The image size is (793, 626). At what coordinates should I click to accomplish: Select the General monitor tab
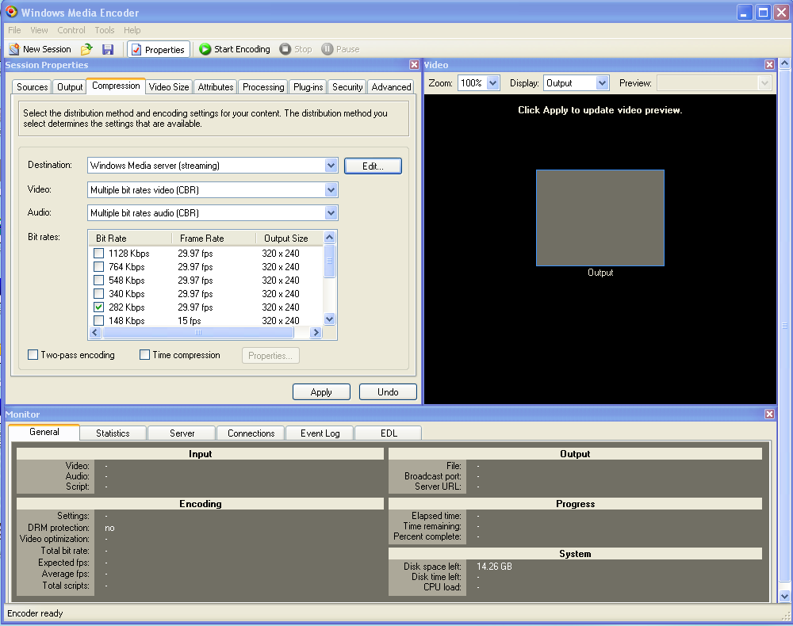(44, 432)
